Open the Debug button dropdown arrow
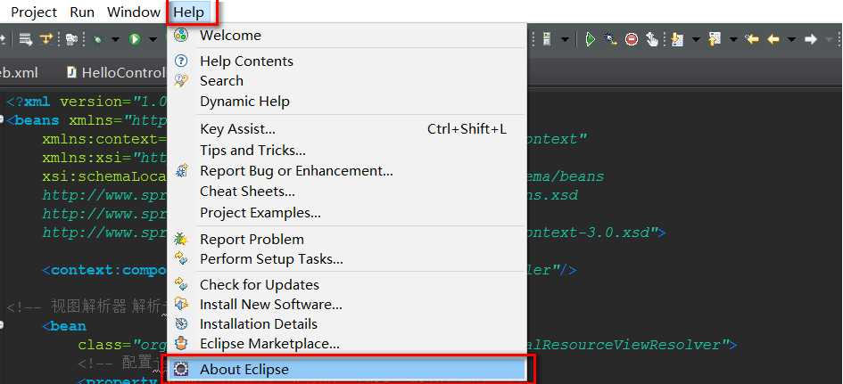 pos(115,39)
